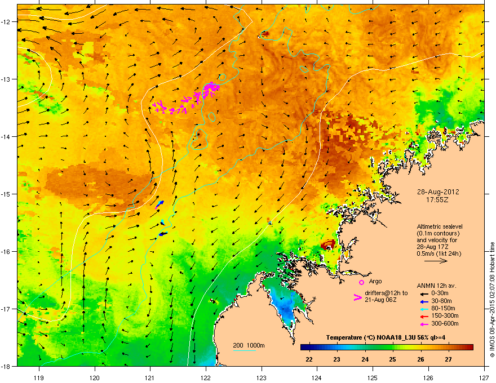Click the longitude axis label 124
The width and height of the screenshot is (496, 383).
click(317, 377)
